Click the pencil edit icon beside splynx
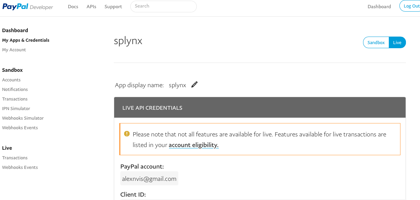This screenshot has height=200, width=420. (x=194, y=85)
